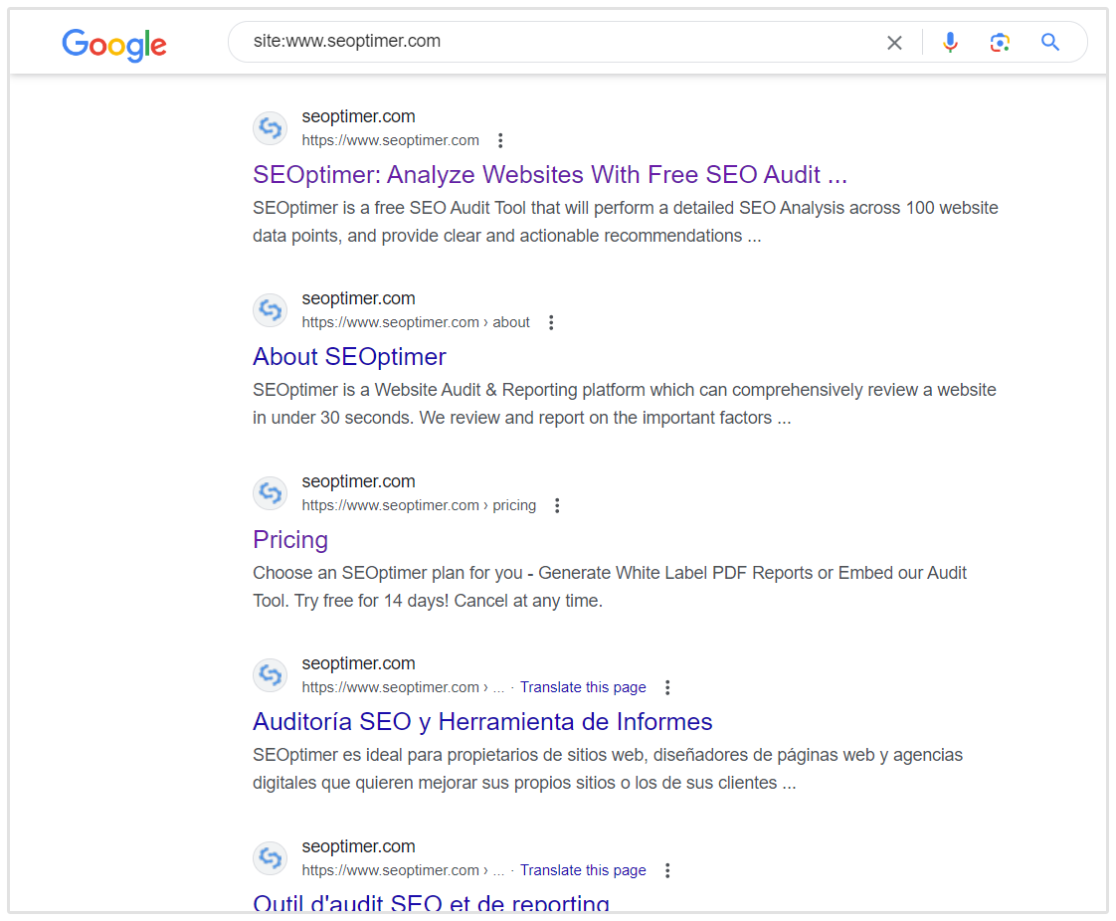Viewport: 1116px width, 921px height.
Task: Click favicon of the Pricing result
Action: tap(270, 493)
